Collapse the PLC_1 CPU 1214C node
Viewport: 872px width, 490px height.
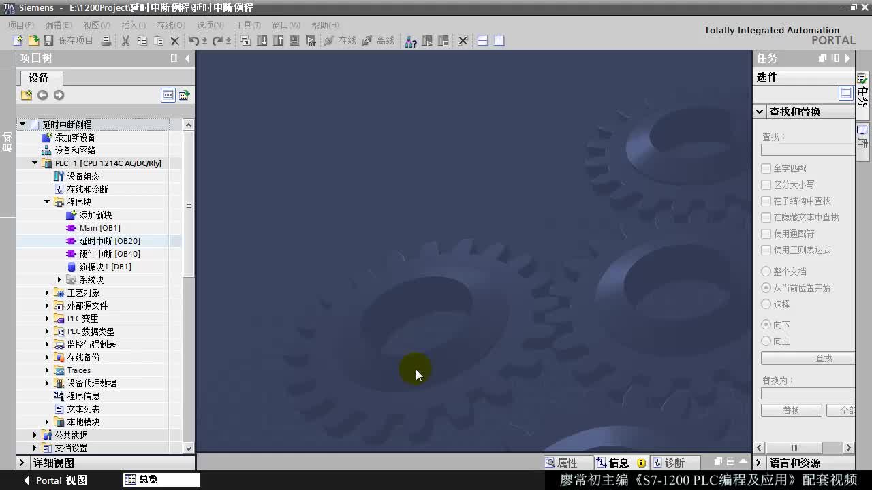click(35, 163)
